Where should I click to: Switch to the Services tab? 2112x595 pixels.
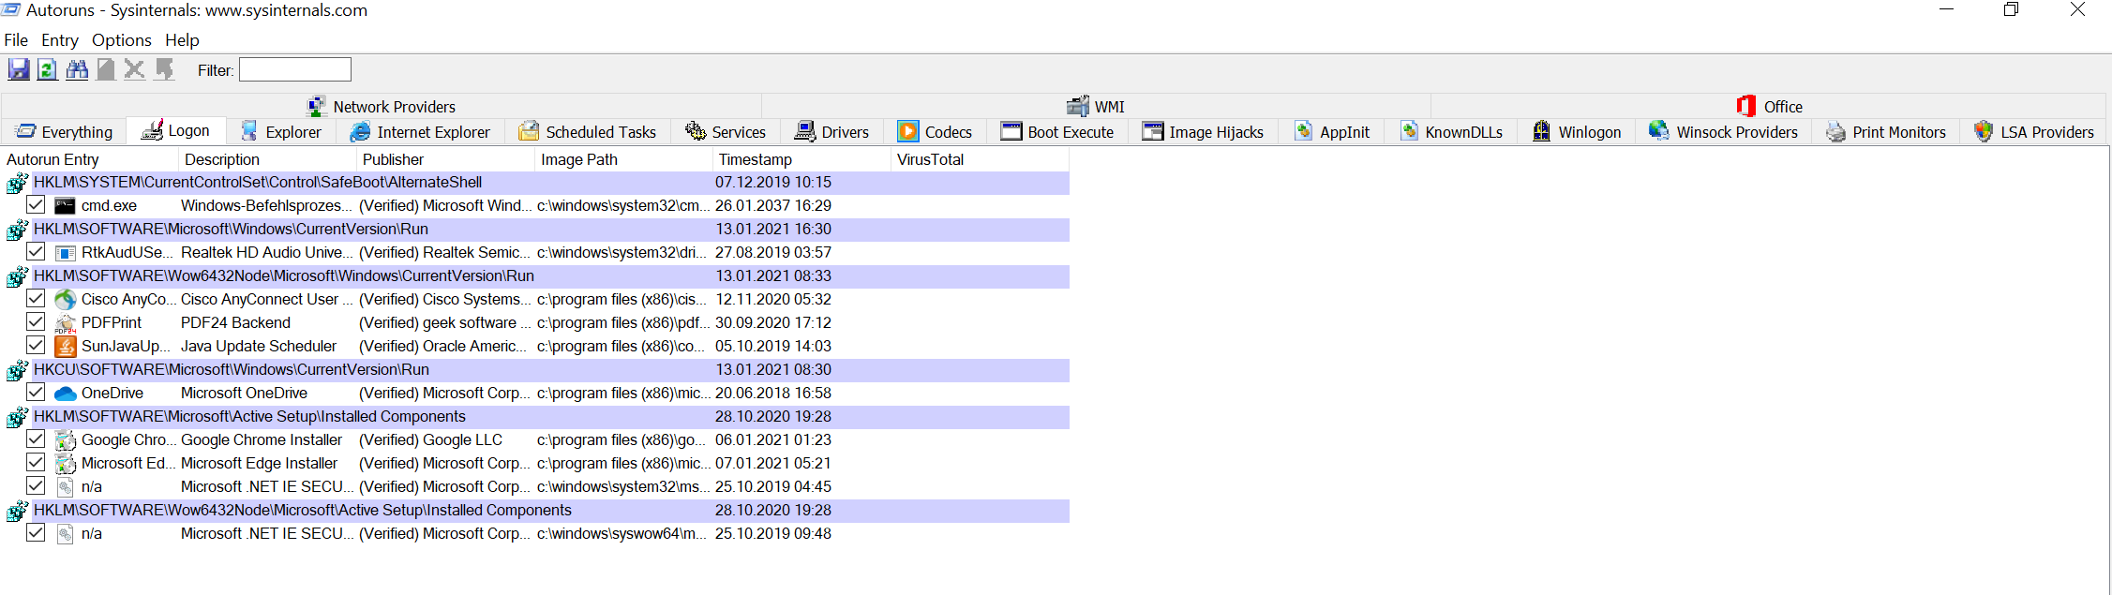[726, 132]
